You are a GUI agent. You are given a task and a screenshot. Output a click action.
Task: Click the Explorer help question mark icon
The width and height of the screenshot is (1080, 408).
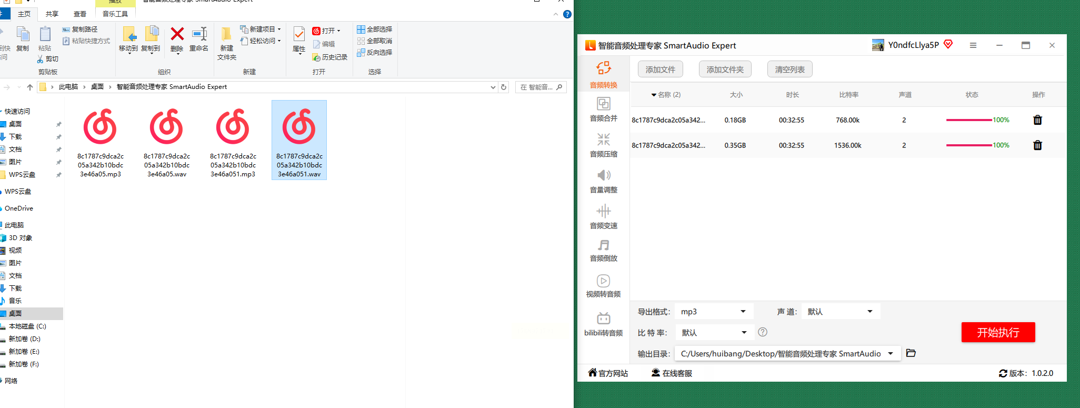567,14
